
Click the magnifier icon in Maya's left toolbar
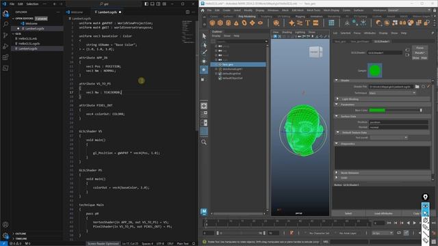pyautogui.click(x=204, y=142)
